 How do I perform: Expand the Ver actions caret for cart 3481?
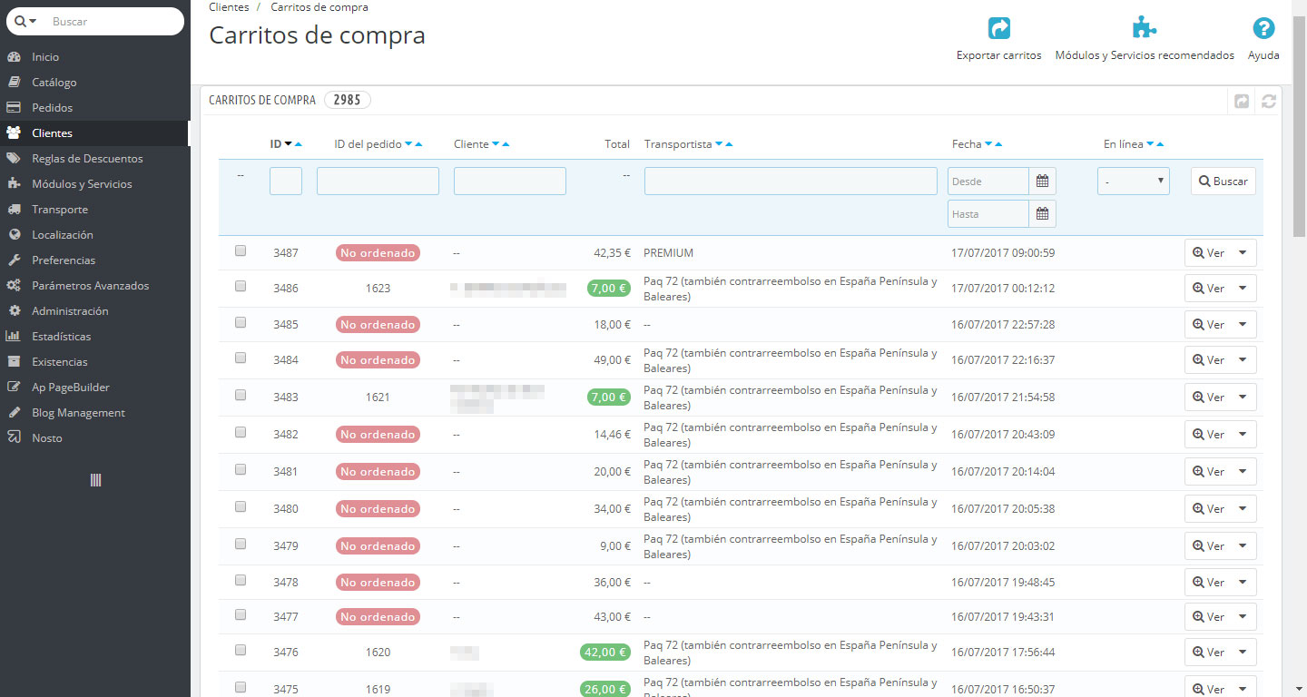pyautogui.click(x=1243, y=472)
